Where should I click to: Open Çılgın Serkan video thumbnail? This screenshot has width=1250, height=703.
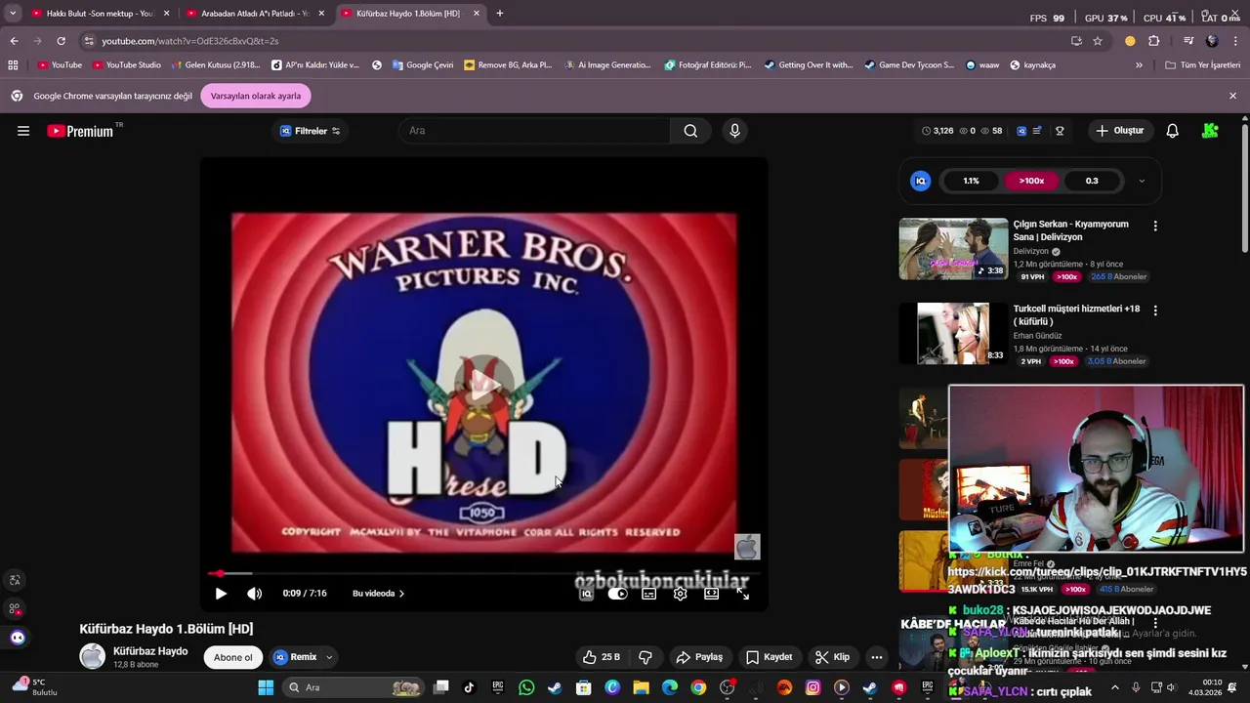click(x=953, y=248)
